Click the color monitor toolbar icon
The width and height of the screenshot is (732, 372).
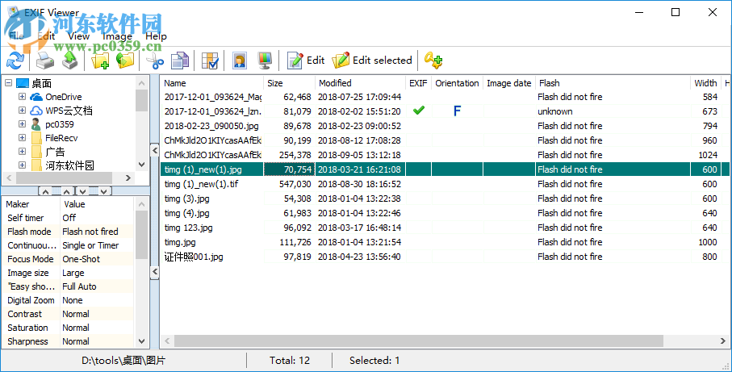265,61
